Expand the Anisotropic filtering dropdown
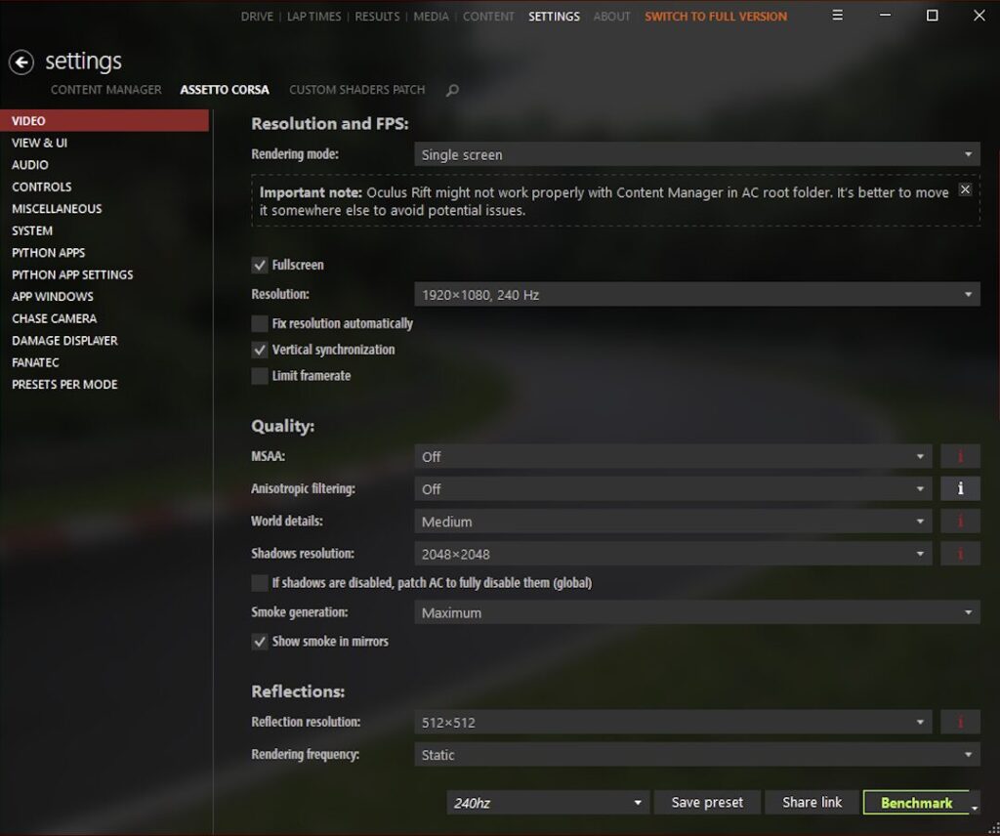The height and width of the screenshot is (836, 1000). [673, 489]
